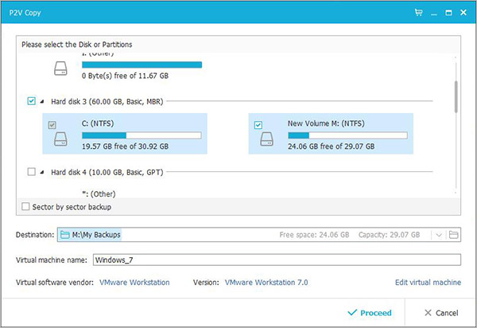Enable Sector by sector backup
This screenshot has width=477, height=328.
(25, 206)
